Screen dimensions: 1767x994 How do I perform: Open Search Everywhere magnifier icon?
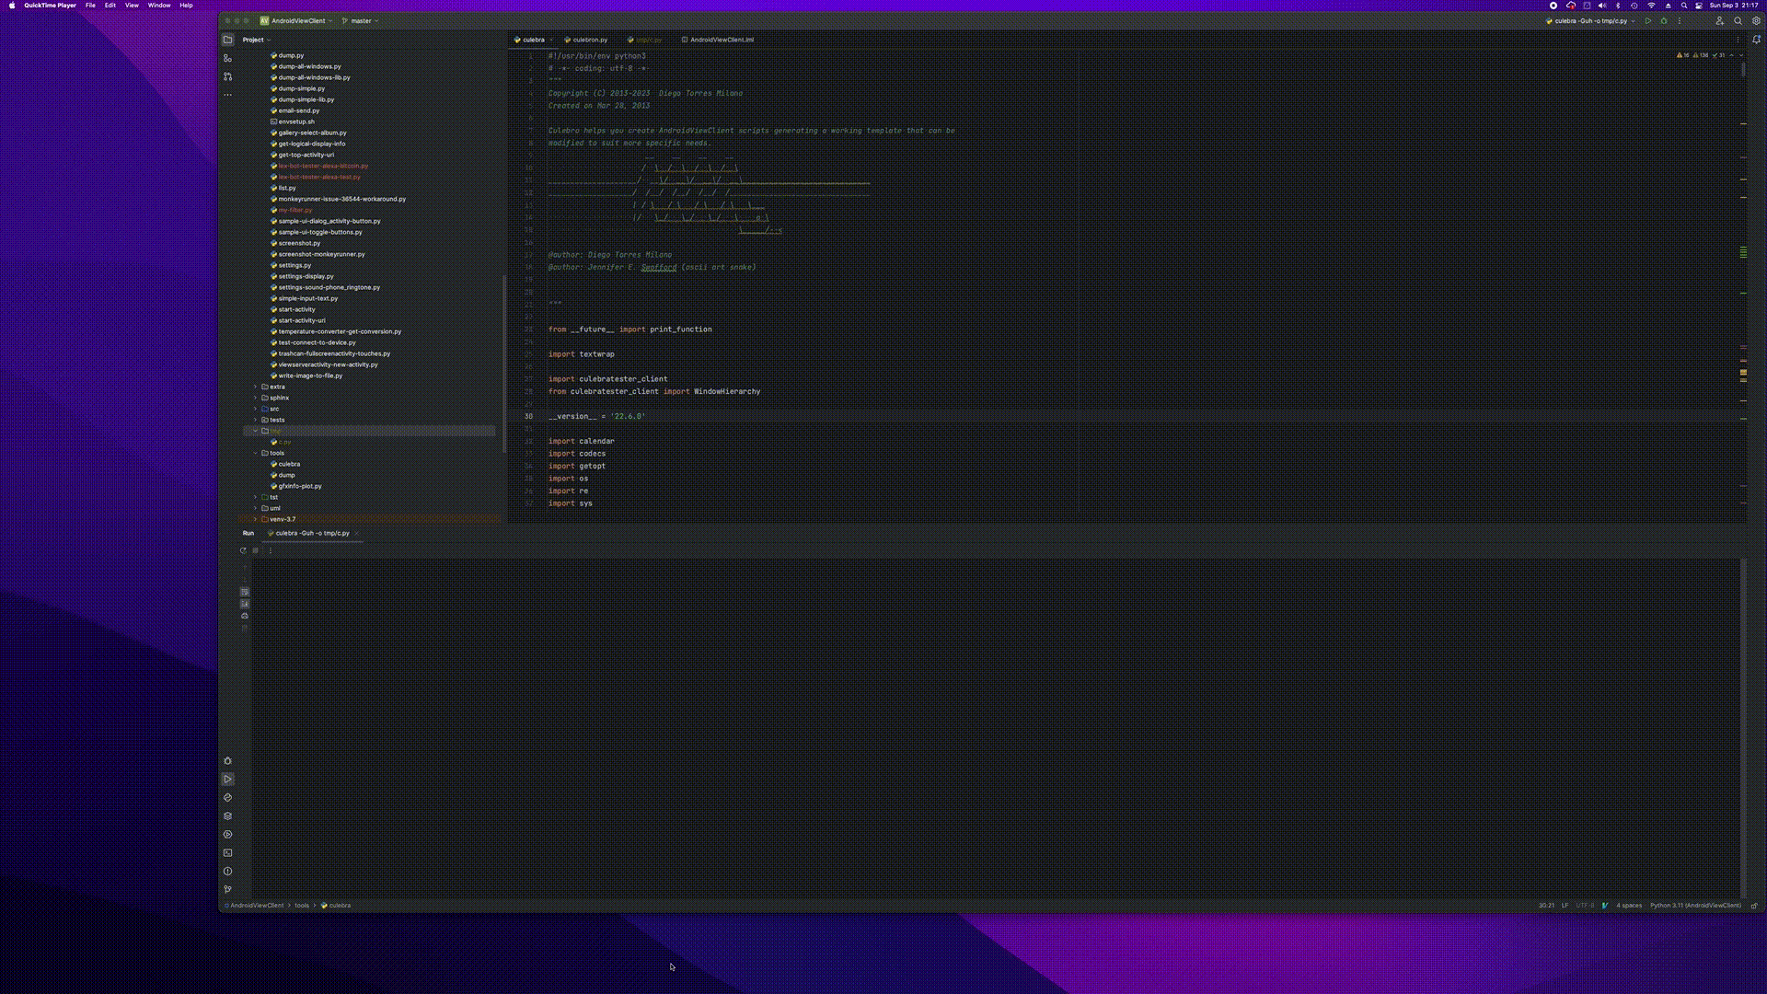(1738, 20)
